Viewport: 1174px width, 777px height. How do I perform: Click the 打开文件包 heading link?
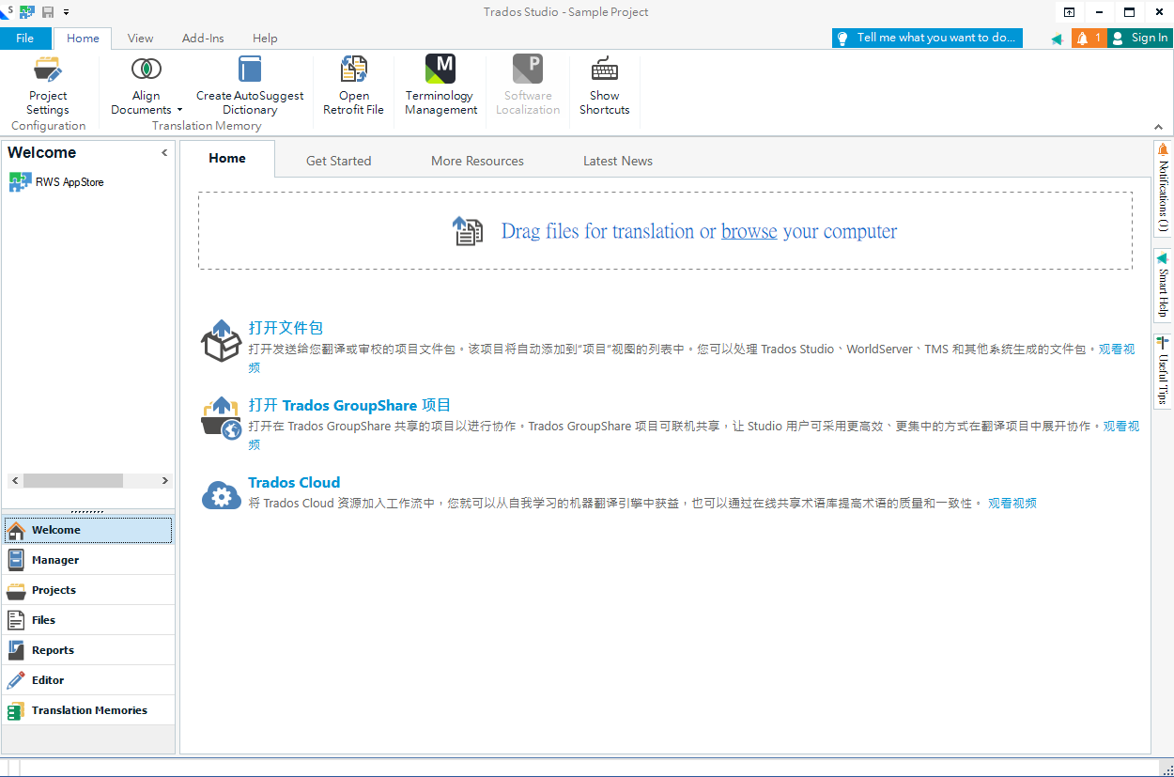[286, 328]
